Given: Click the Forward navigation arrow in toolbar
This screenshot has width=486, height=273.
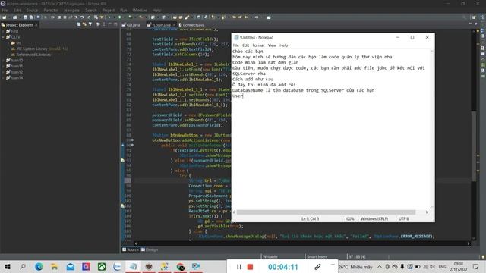Looking at the screenshot, I should coord(257,17).
